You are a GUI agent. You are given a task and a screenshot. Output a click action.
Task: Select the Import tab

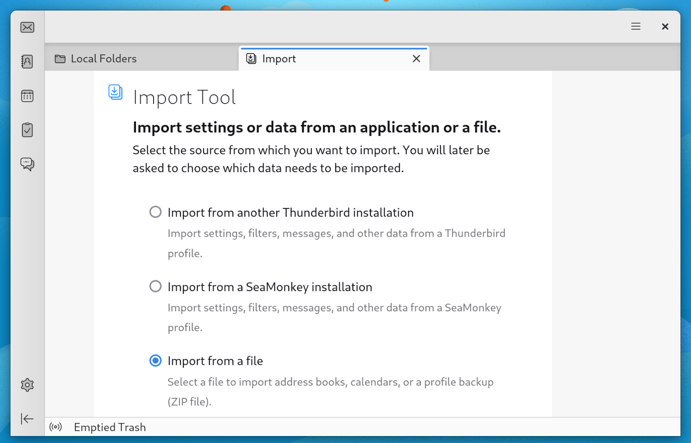334,58
